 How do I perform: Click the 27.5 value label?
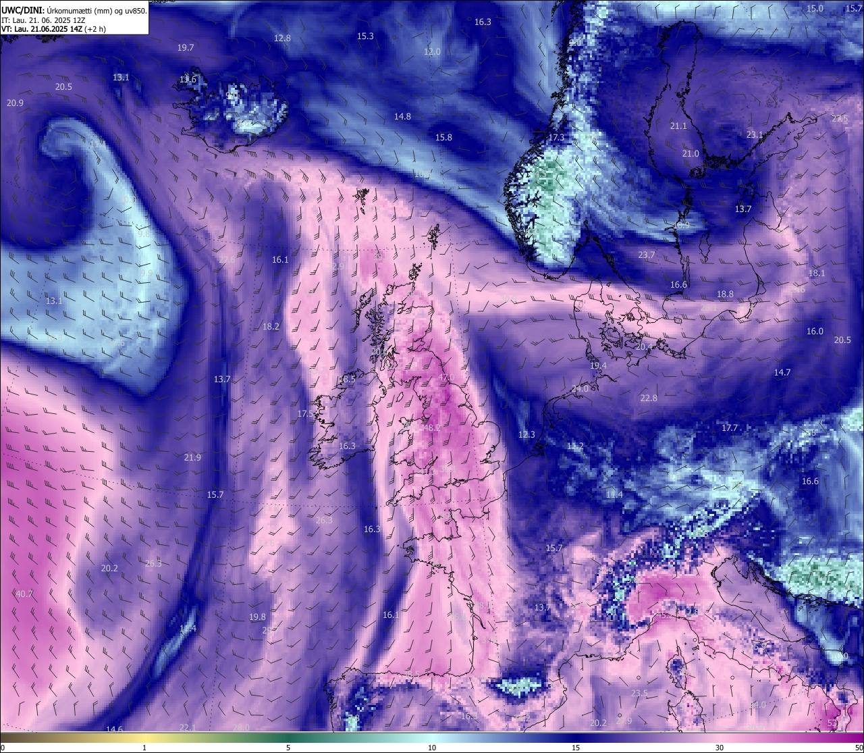840,119
